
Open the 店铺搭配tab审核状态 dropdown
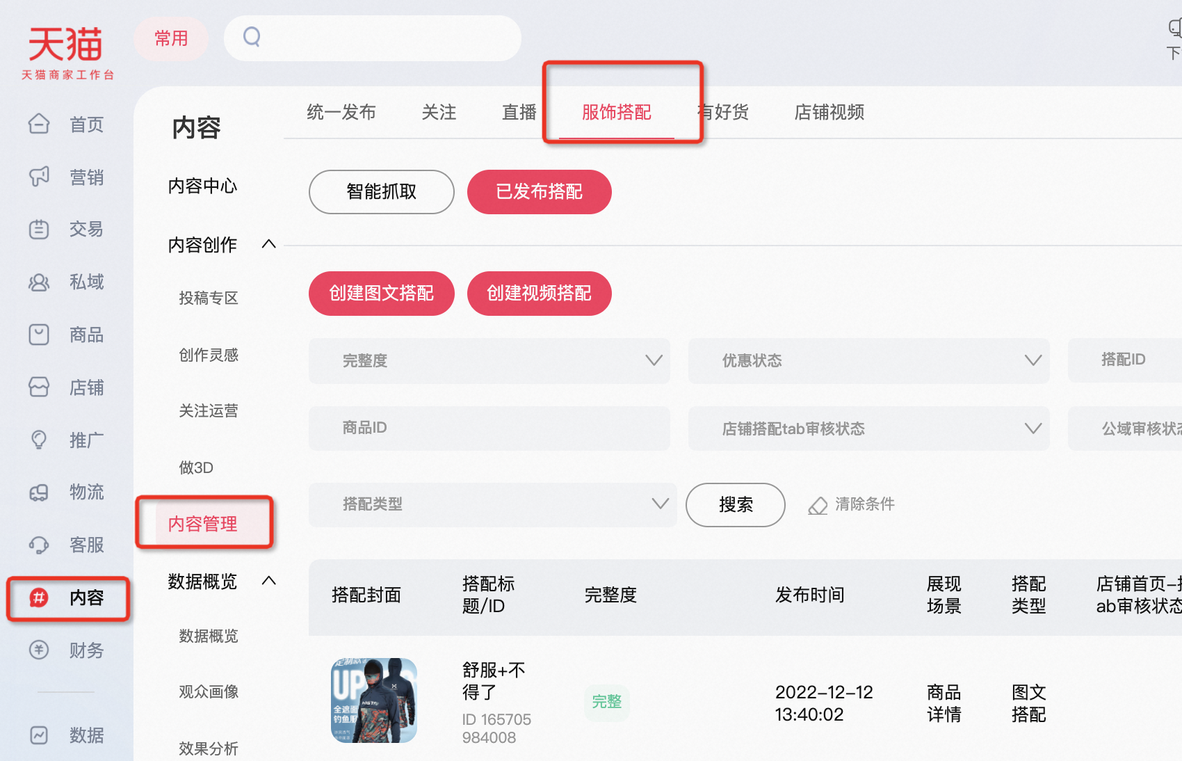click(869, 428)
